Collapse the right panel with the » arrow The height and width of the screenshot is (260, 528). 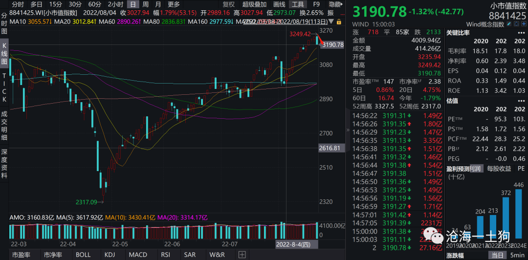pyautogui.click(x=349, y=130)
